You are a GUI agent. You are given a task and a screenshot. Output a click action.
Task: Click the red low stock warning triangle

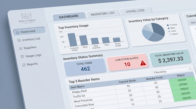click(x=143, y=63)
